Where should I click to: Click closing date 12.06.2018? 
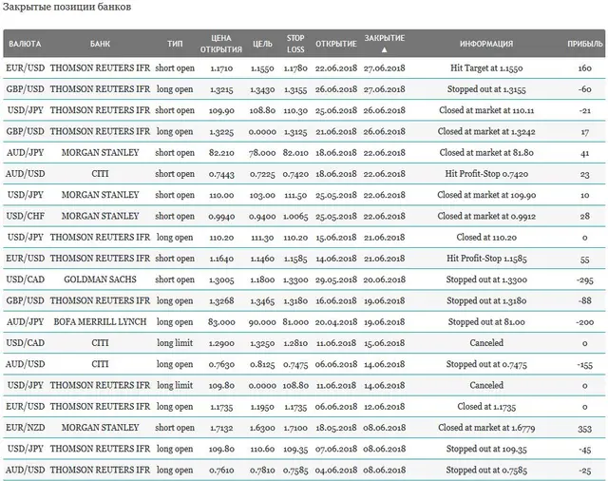pos(384,407)
